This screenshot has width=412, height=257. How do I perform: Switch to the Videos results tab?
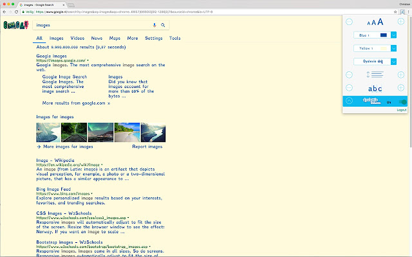click(x=77, y=39)
